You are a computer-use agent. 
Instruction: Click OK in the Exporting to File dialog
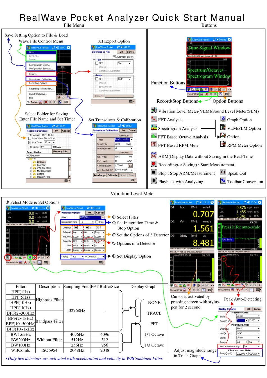click(121, 52)
